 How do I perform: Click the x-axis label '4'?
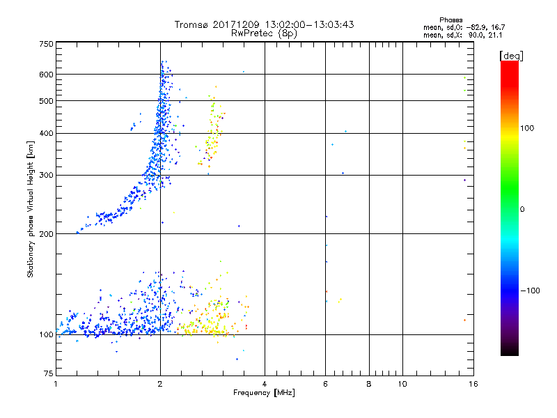tap(265, 384)
